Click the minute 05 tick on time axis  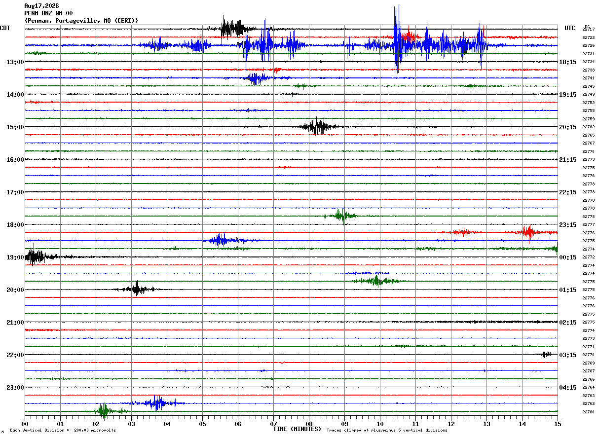point(202,424)
